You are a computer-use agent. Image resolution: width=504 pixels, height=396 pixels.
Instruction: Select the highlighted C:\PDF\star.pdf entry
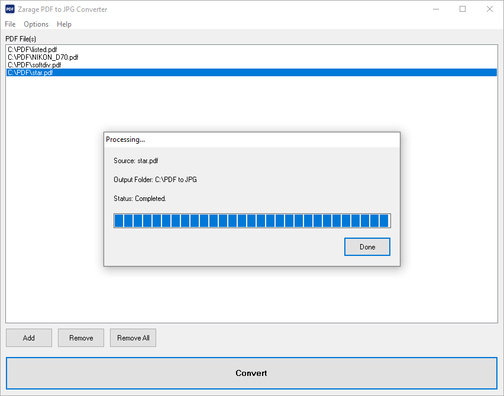[251, 73]
